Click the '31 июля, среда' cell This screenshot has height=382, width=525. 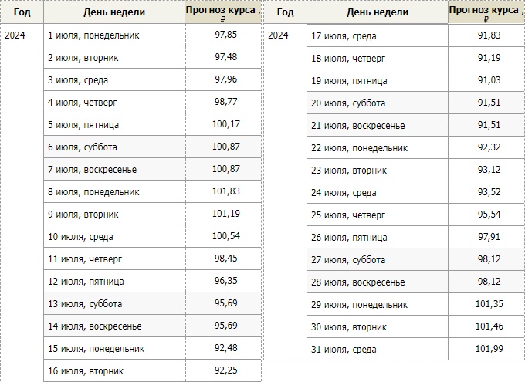click(x=344, y=350)
